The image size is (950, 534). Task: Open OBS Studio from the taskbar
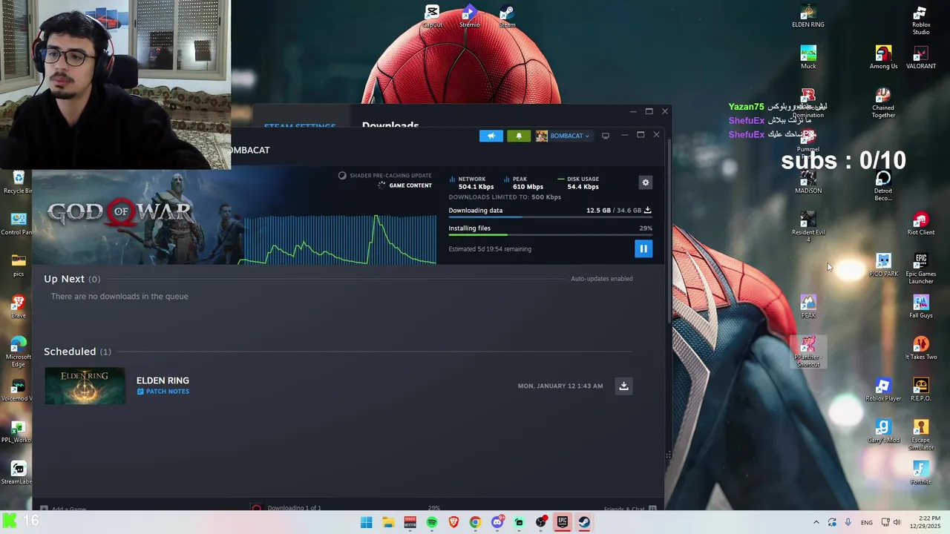point(541,522)
